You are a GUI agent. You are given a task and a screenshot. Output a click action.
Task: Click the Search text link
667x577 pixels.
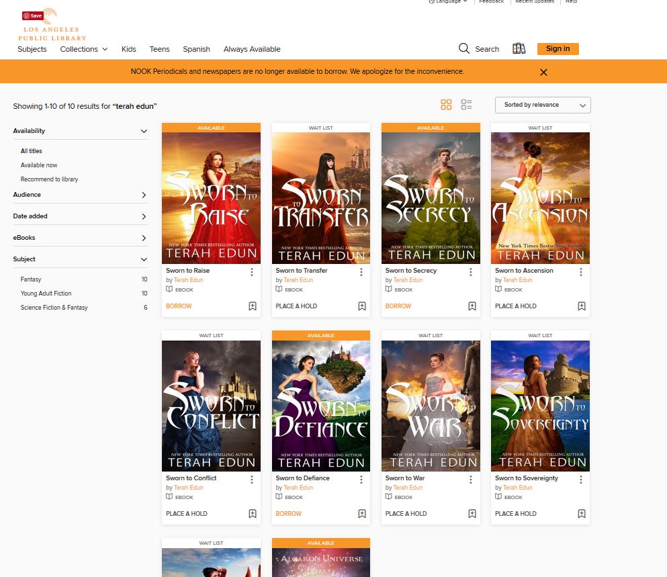pyautogui.click(x=487, y=49)
